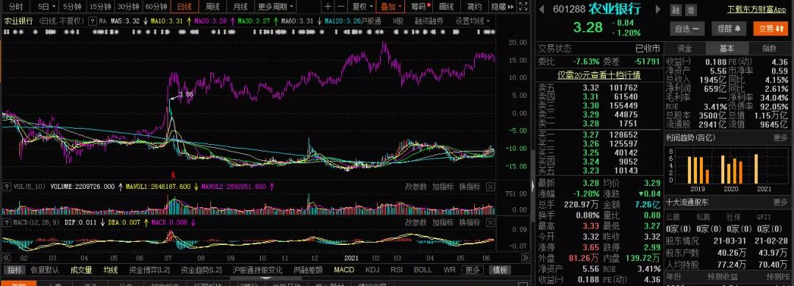The width and height of the screenshot is (794, 286).
Task: Open 设置均线 dropdown
Action: click(x=473, y=21)
